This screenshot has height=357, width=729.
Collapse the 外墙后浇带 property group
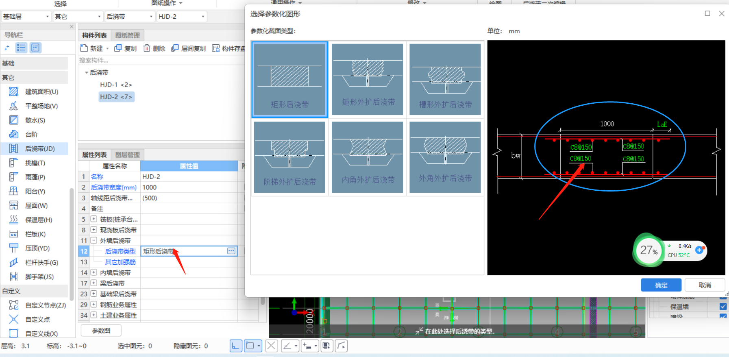point(94,240)
